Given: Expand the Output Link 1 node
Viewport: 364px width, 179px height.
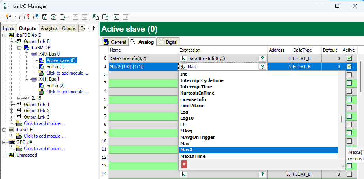Looking at the screenshot, I should pos(11,104).
